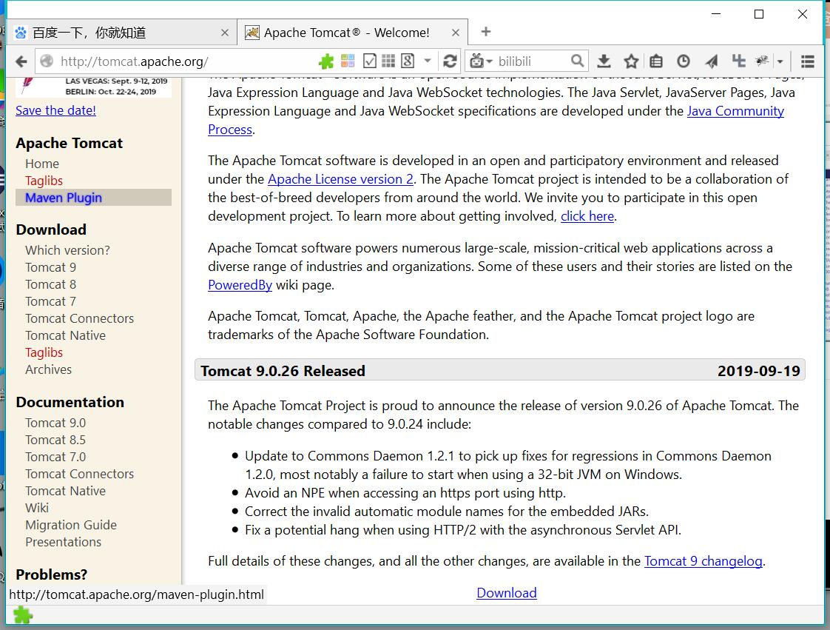The image size is (830, 630).
Task: Open the clipboard icon in the toolbar
Action: tap(656, 60)
